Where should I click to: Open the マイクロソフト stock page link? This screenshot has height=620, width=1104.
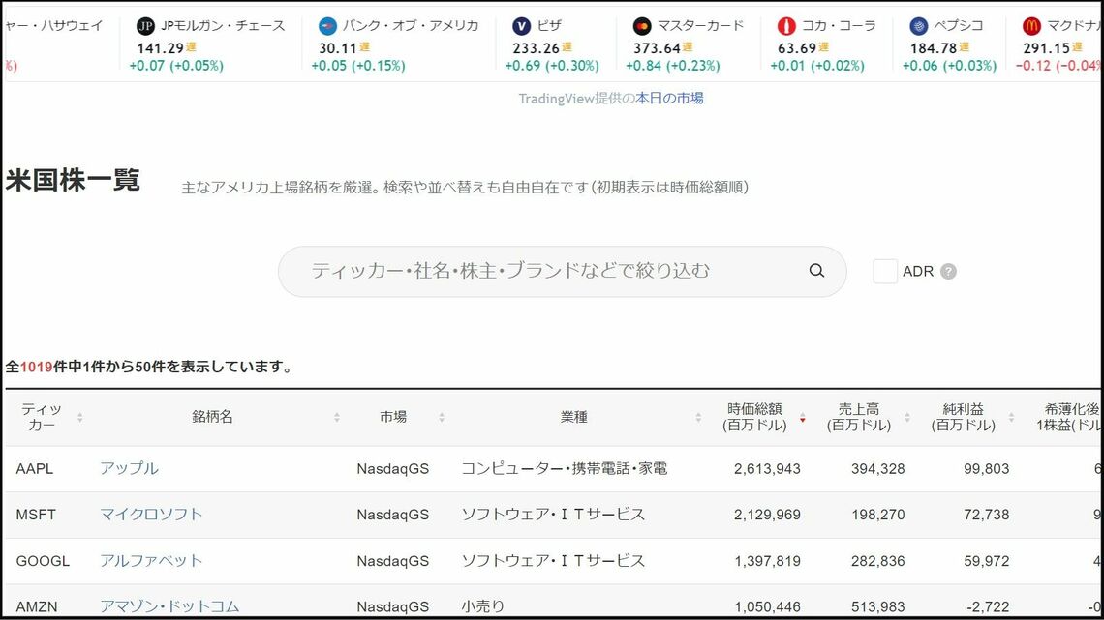click(149, 514)
